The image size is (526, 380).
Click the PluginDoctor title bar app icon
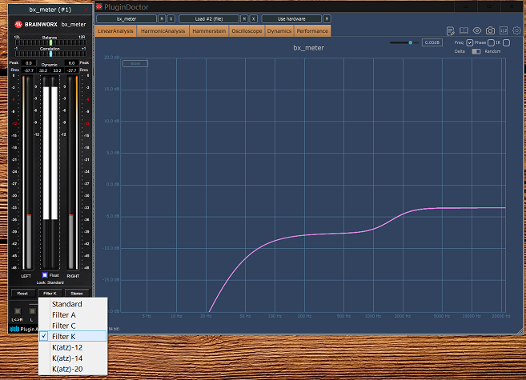pyautogui.click(x=99, y=6)
